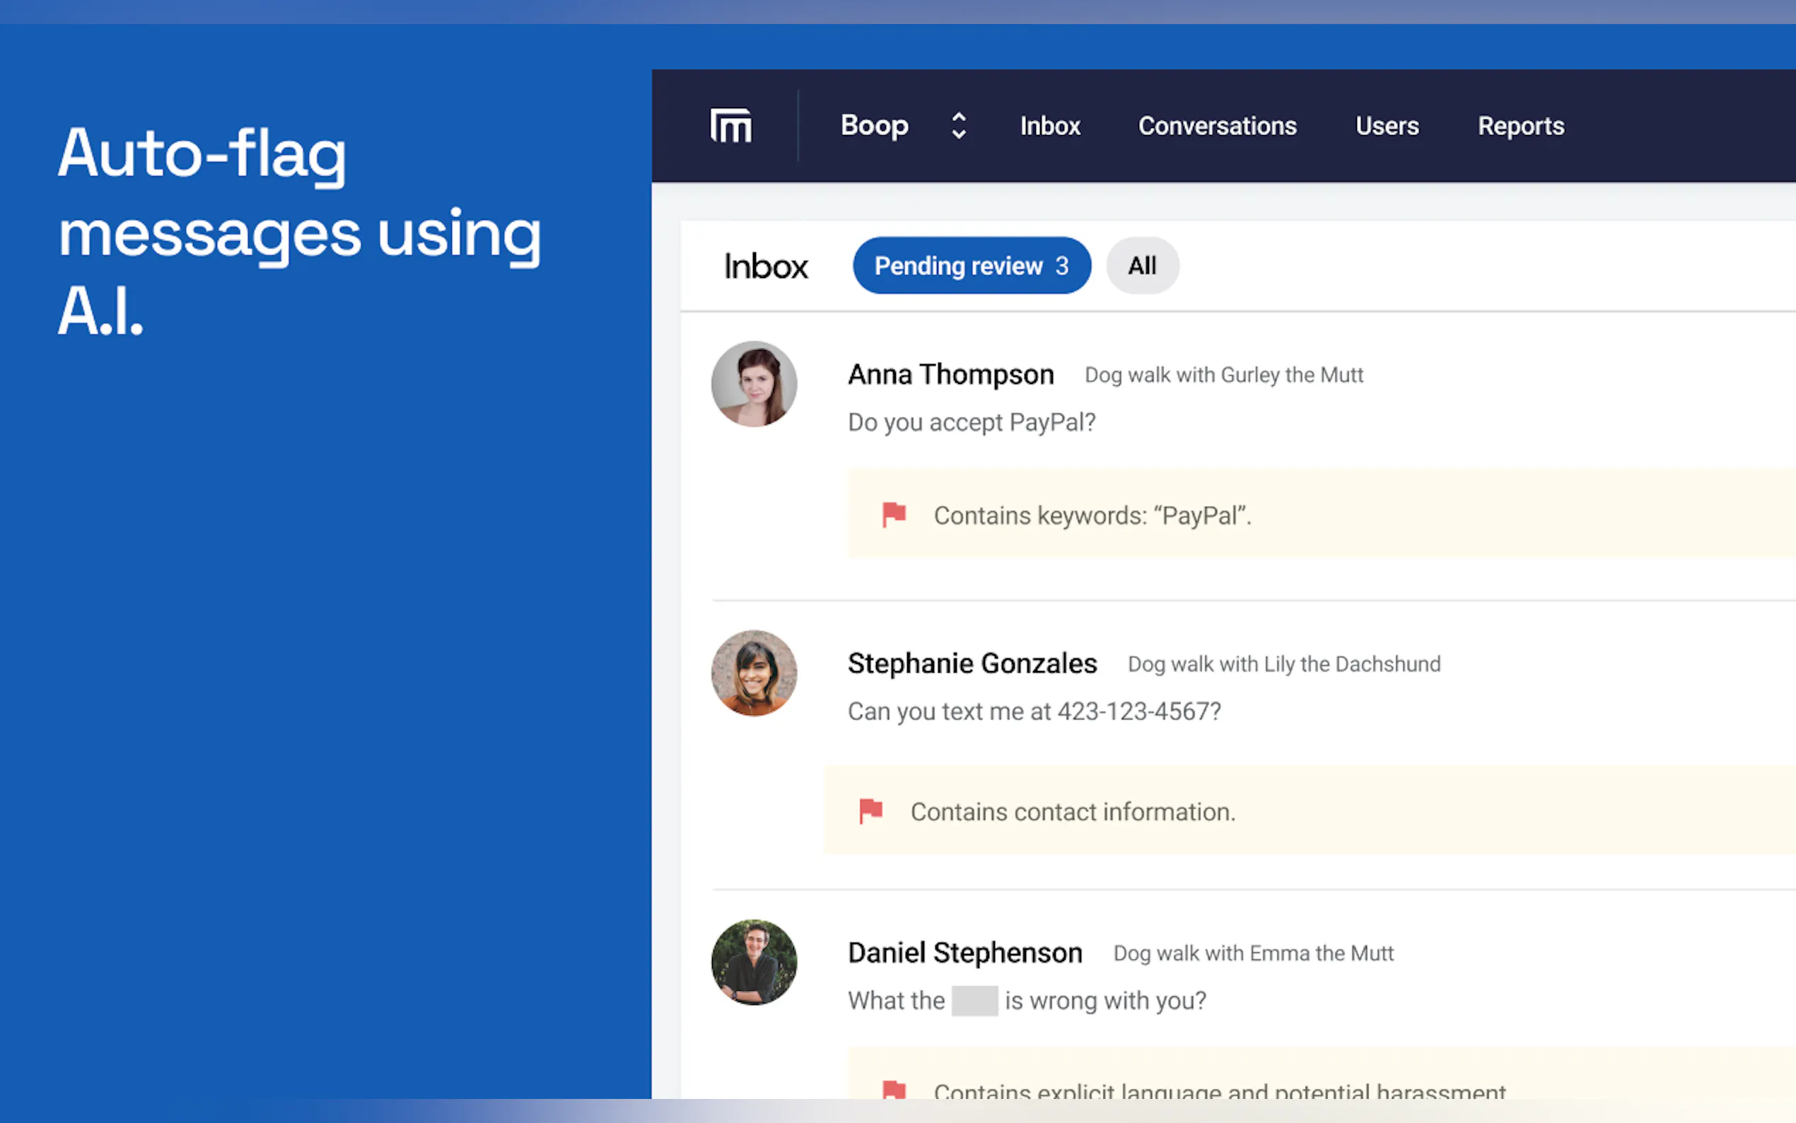Open Daniel Stephenson's name link
This screenshot has width=1796, height=1123.
tap(964, 953)
